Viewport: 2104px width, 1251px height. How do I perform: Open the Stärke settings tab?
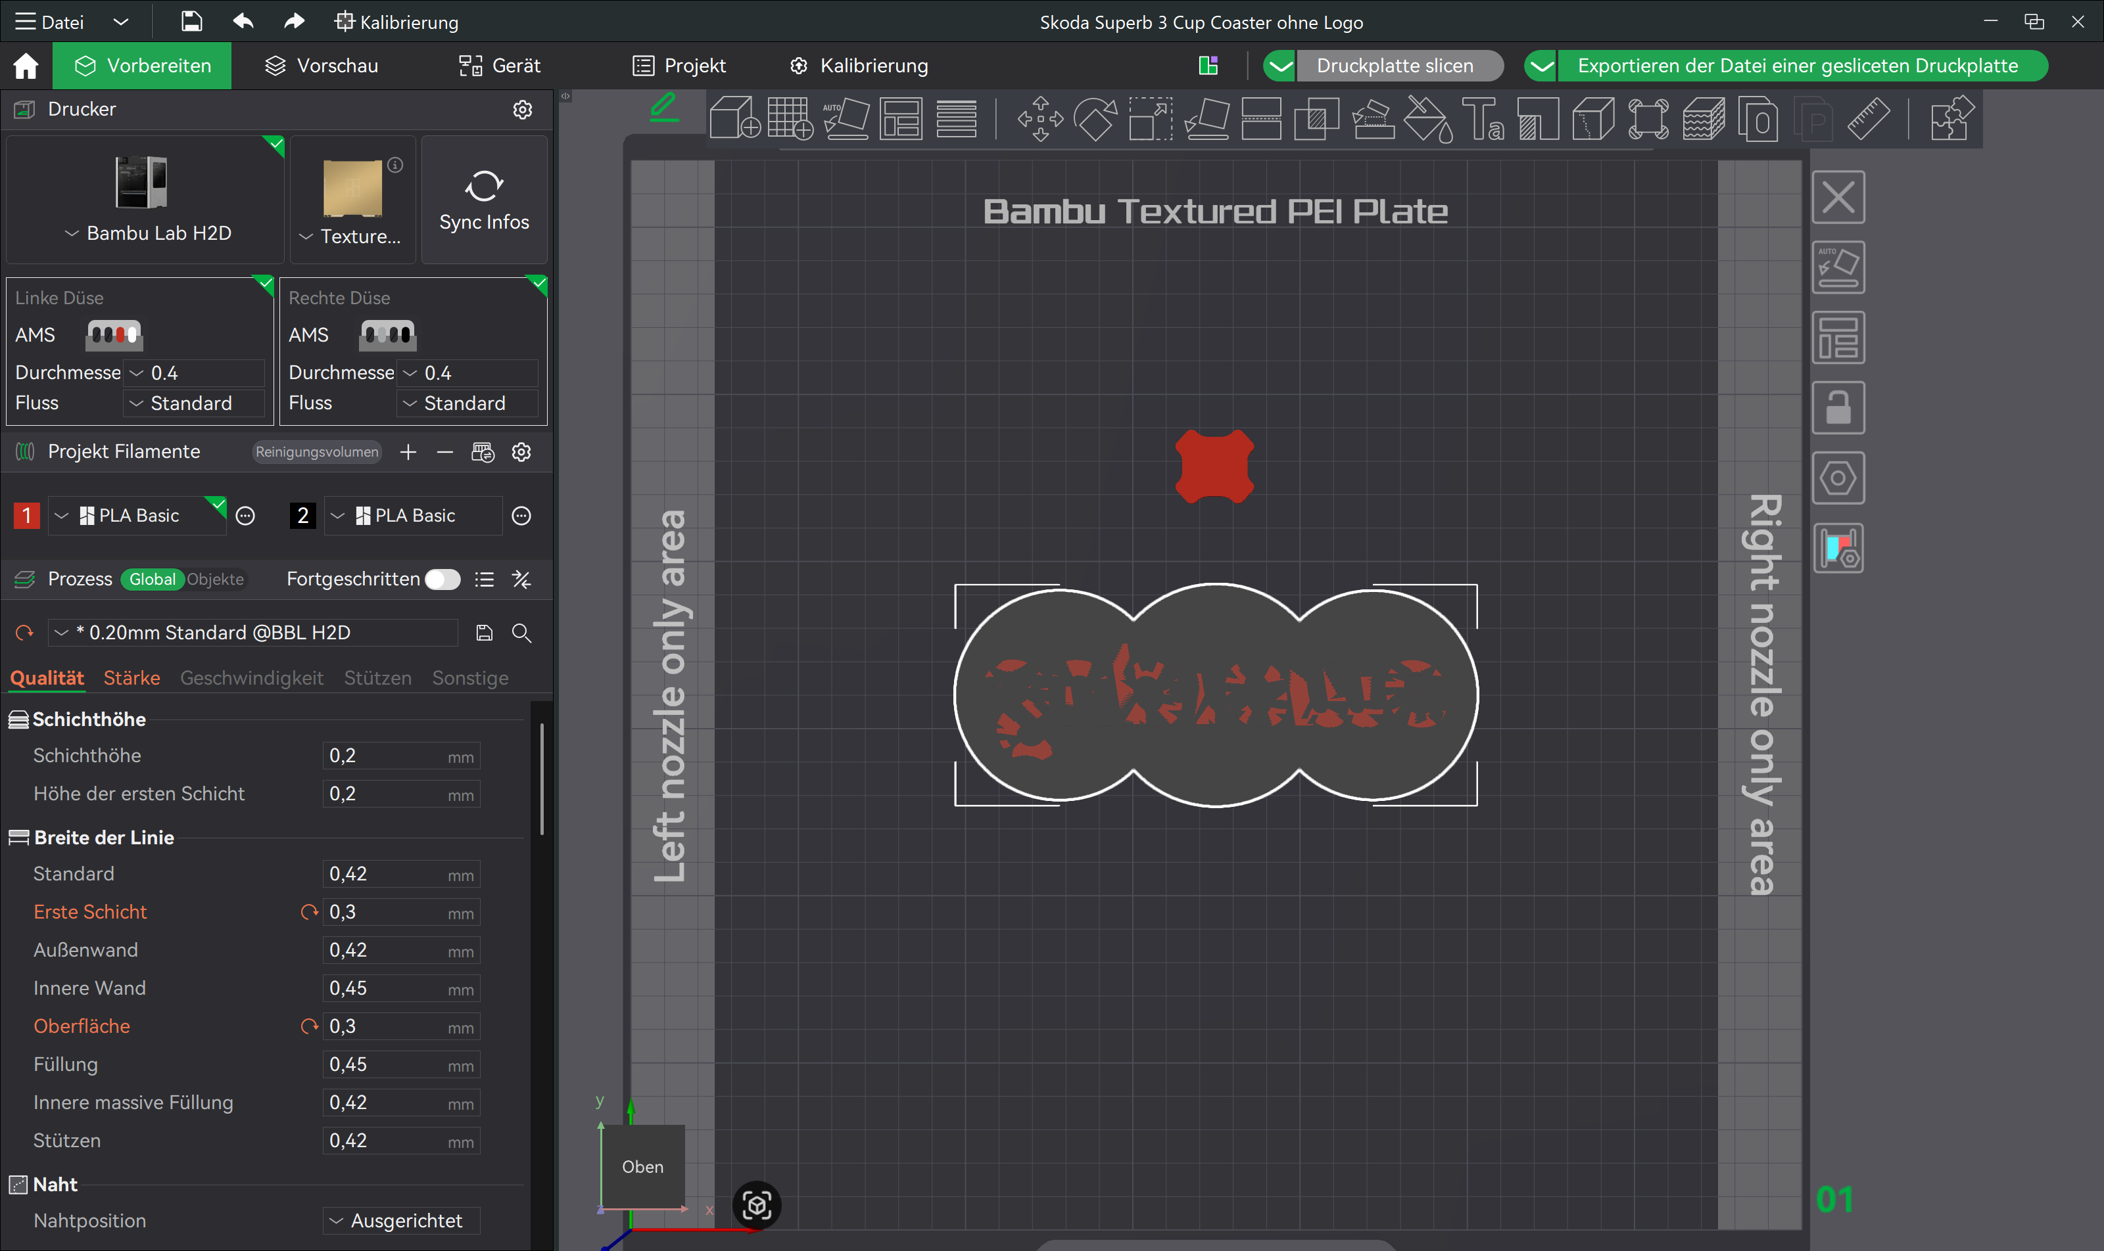click(131, 678)
